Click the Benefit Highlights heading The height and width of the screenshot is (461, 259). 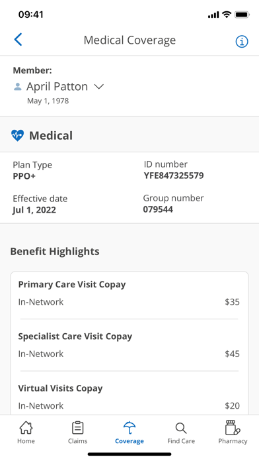[x=55, y=252]
